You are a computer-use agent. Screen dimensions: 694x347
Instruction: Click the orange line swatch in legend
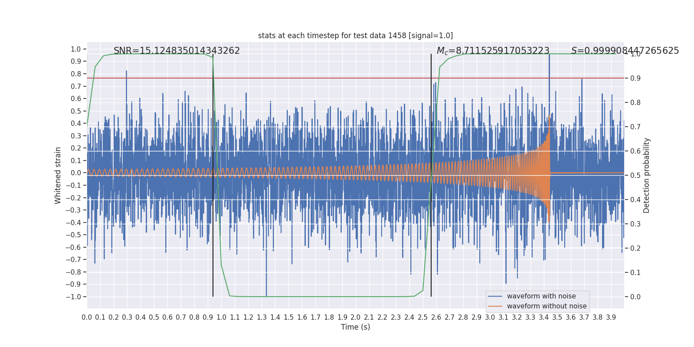[x=495, y=306]
